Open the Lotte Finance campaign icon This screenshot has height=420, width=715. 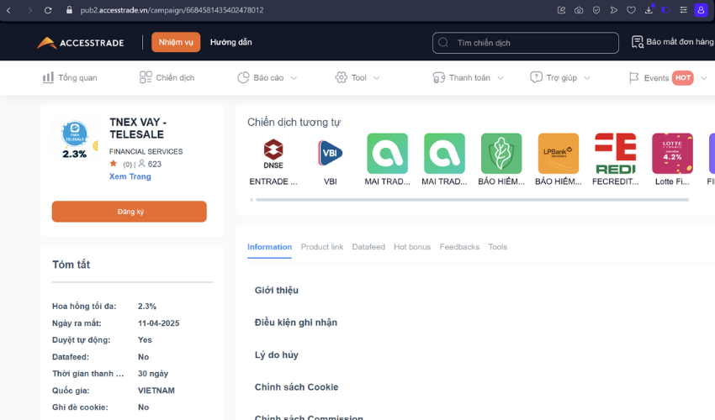coord(672,154)
